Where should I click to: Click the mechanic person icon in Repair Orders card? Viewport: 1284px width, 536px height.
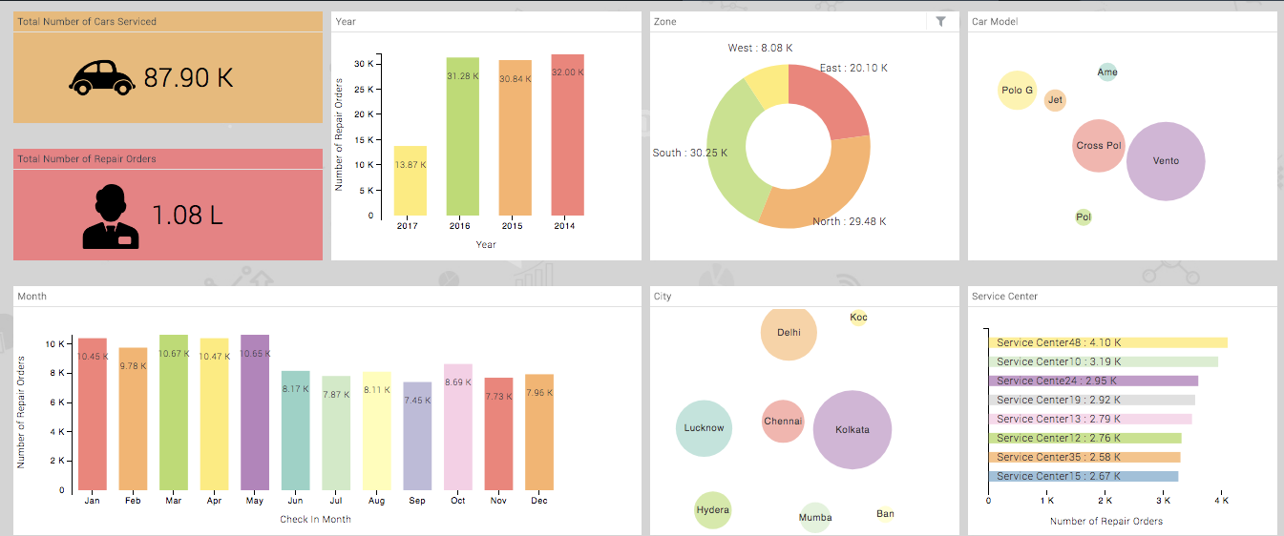click(x=111, y=216)
